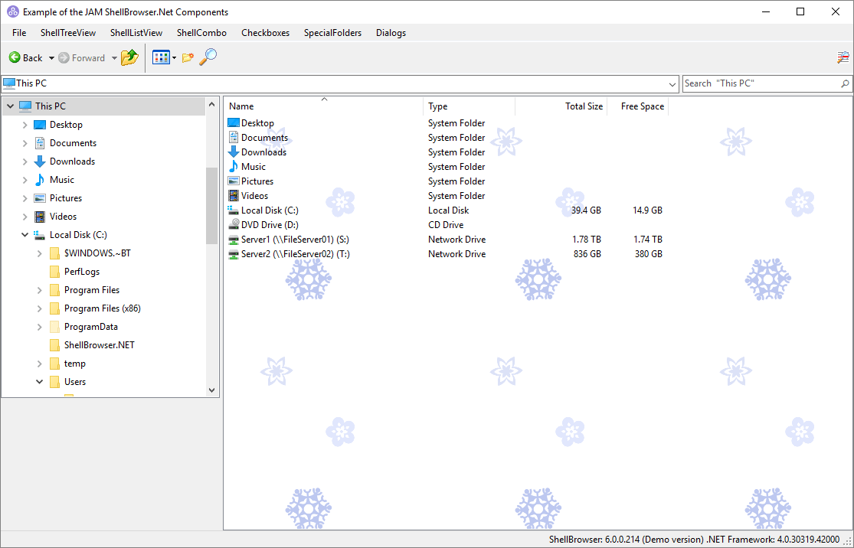854x548 pixels.
Task: Collapse the This PC tree node
Action: coord(10,106)
